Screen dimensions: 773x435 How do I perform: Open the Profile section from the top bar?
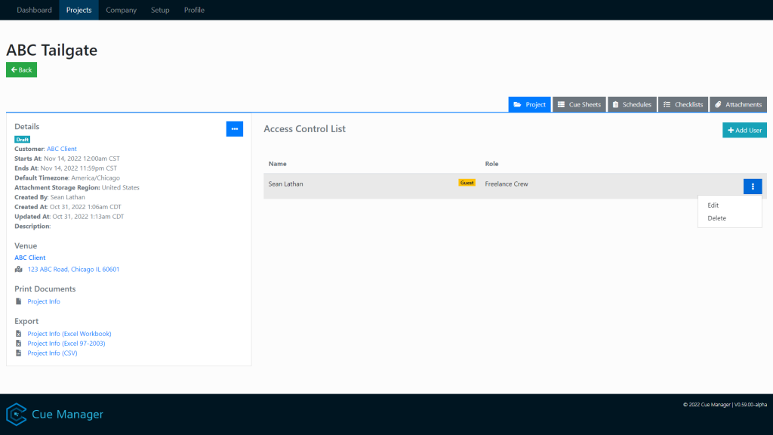click(194, 10)
